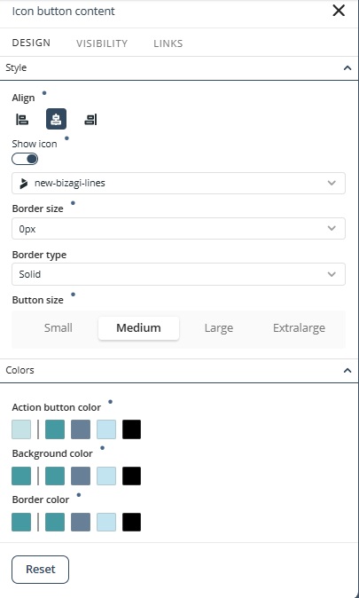
Task: Click the dot indicator beside Border size
Action: (74, 203)
